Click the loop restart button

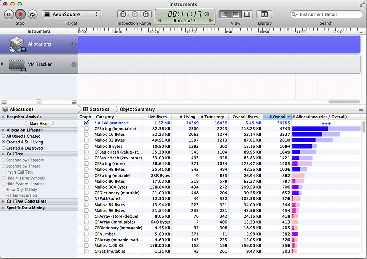(32, 14)
